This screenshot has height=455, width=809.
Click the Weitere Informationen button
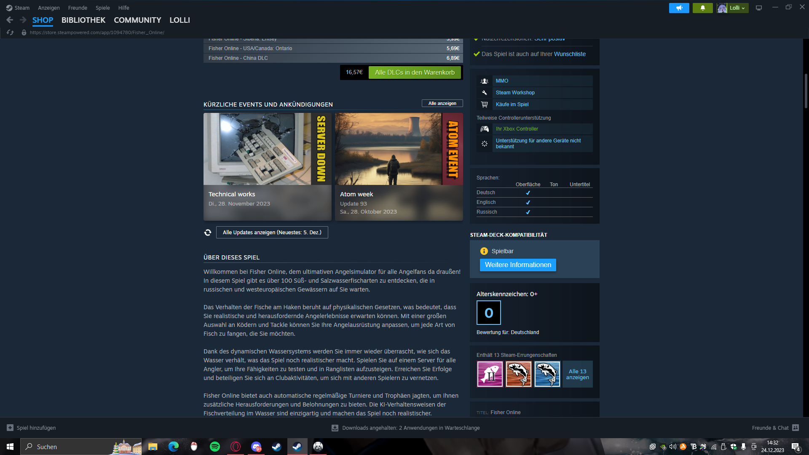[x=518, y=265]
